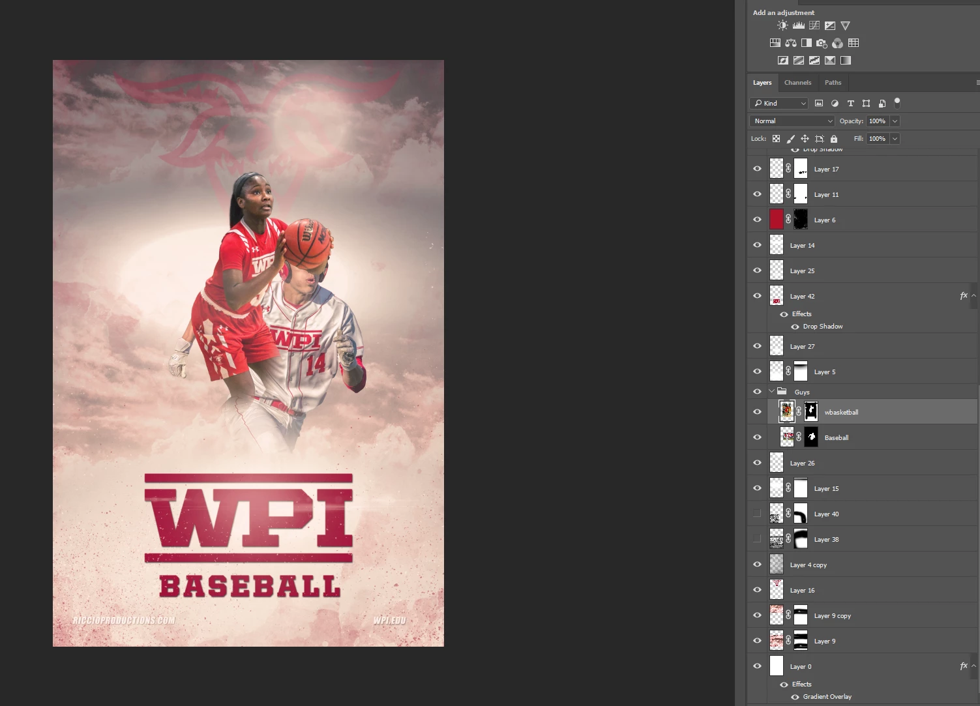Open the Kind filter dropdown
980x706 pixels.
[779, 103]
